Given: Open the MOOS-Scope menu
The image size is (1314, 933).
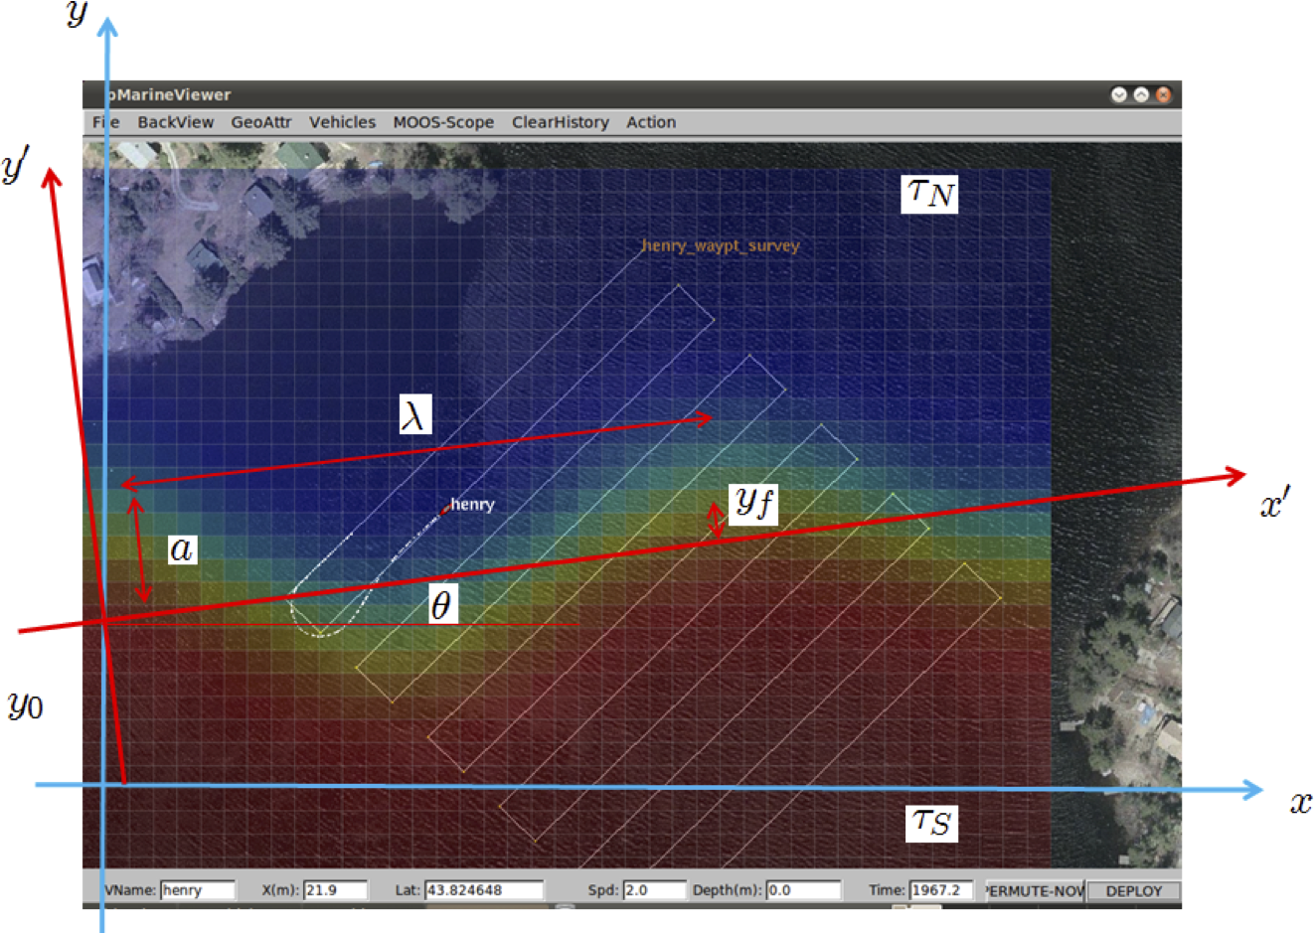Looking at the screenshot, I should pos(443,122).
